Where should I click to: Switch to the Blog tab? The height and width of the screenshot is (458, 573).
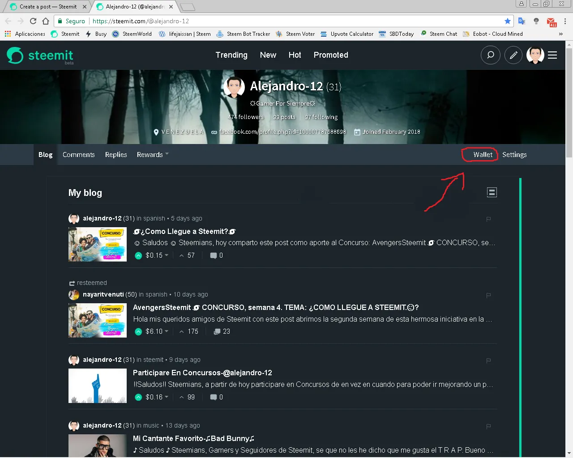(45, 155)
